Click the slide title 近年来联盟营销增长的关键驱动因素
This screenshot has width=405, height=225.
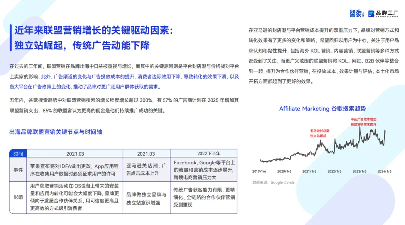93,30
